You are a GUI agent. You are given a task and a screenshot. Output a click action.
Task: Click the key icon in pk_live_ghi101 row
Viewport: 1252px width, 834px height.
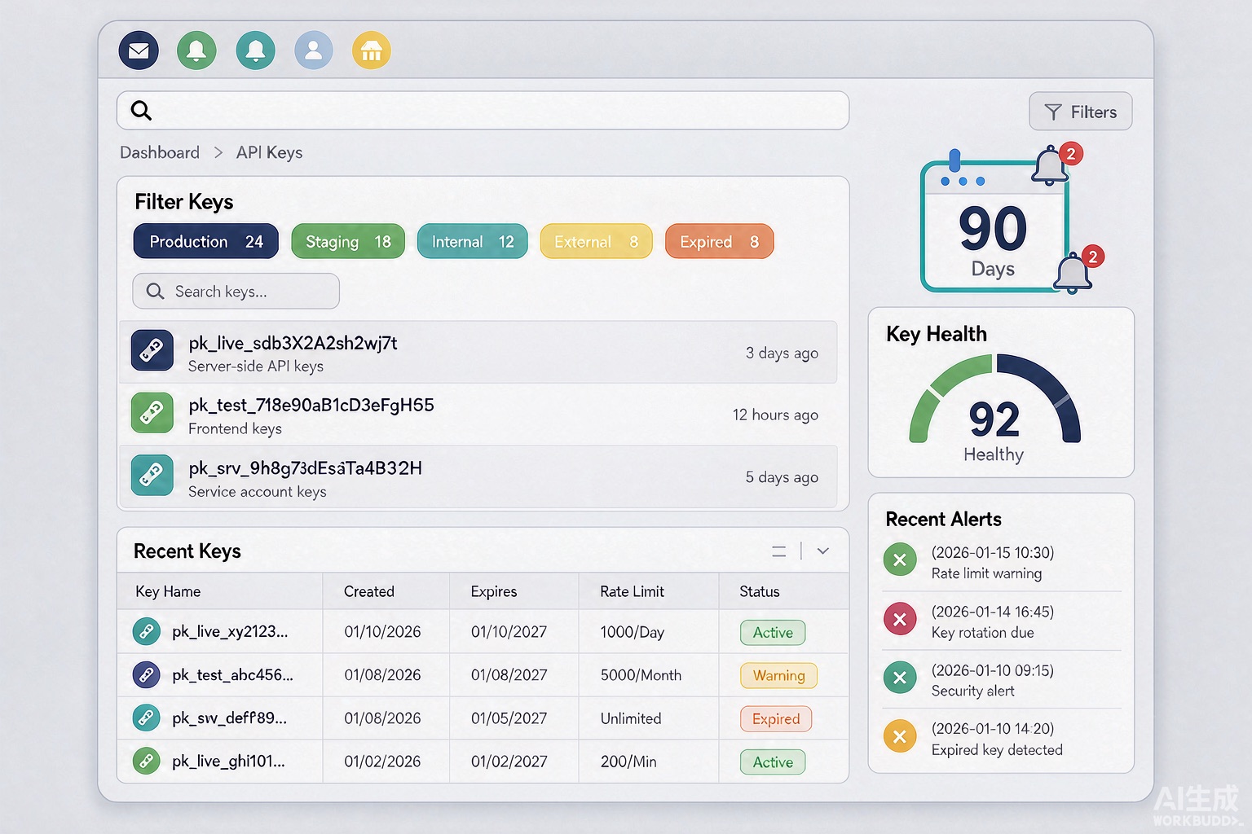[x=147, y=761]
